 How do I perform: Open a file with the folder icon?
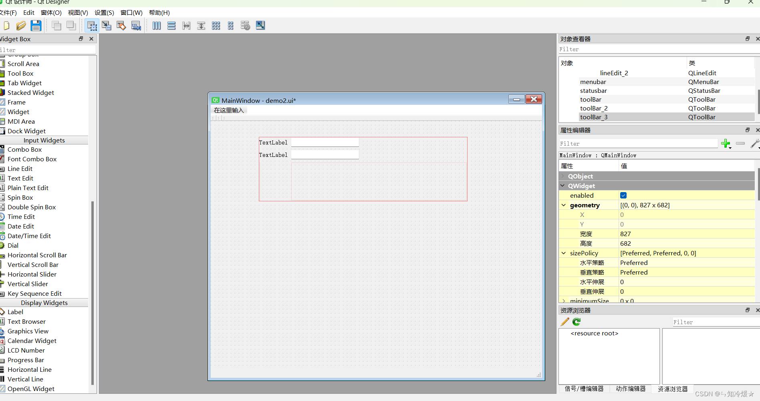coord(21,26)
